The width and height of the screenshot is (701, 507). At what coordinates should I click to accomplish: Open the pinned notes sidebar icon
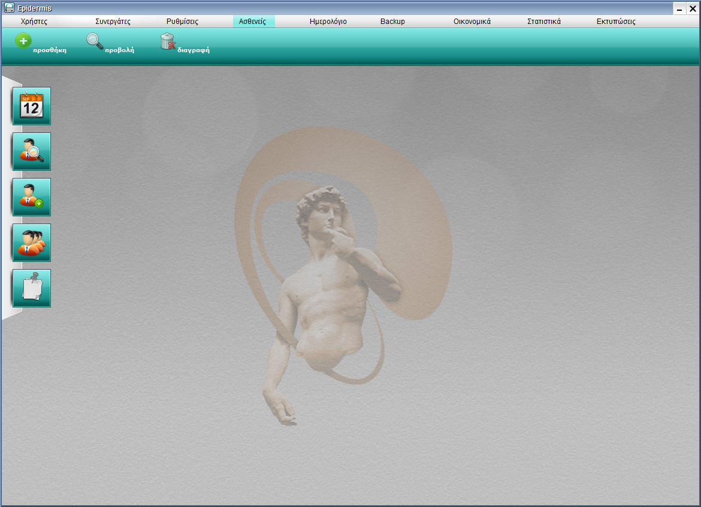(x=32, y=288)
